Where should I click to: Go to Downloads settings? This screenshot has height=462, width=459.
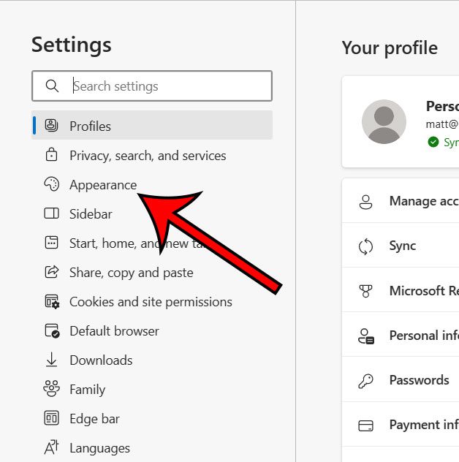click(x=101, y=360)
